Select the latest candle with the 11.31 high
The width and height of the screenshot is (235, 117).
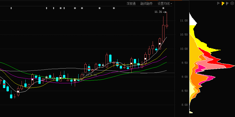pyautogui.click(x=167, y=26)
